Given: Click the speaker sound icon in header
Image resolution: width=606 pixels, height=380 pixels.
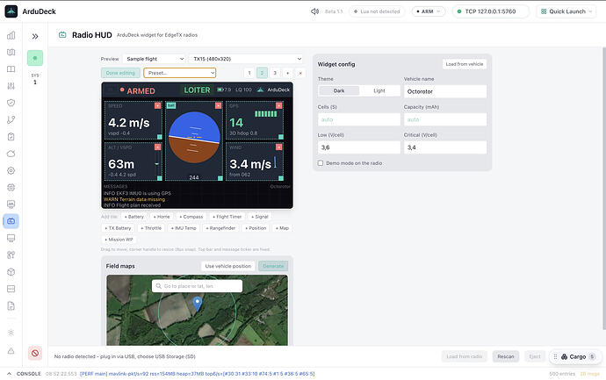Looking at the screenshot, I should click(x=314, y=11).
